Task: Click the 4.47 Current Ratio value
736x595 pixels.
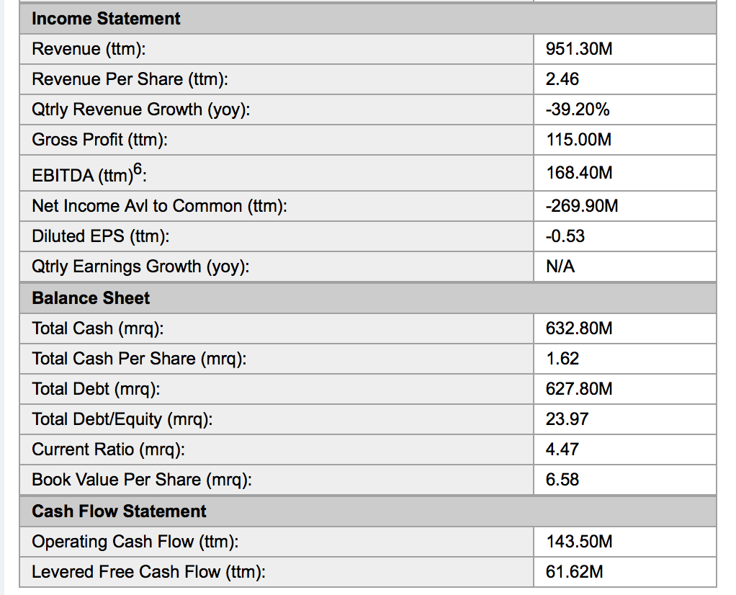Action: (562, 449)
